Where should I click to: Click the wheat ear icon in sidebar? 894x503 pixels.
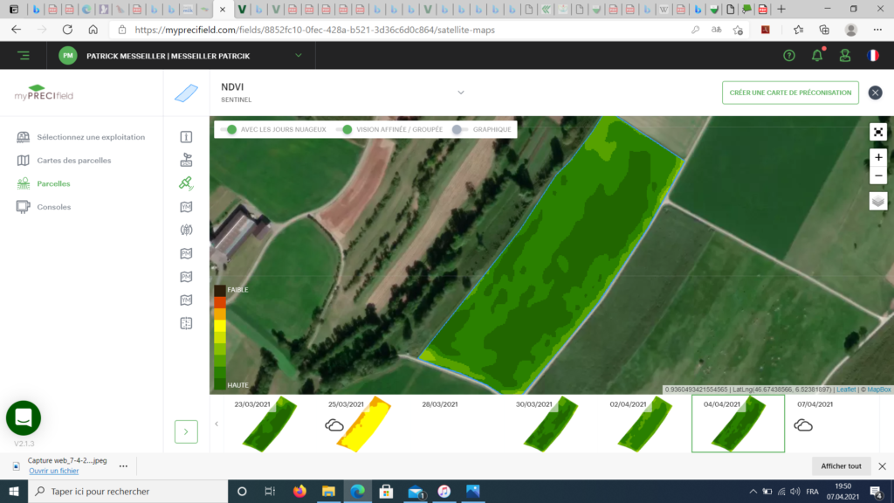pos(186,231)
